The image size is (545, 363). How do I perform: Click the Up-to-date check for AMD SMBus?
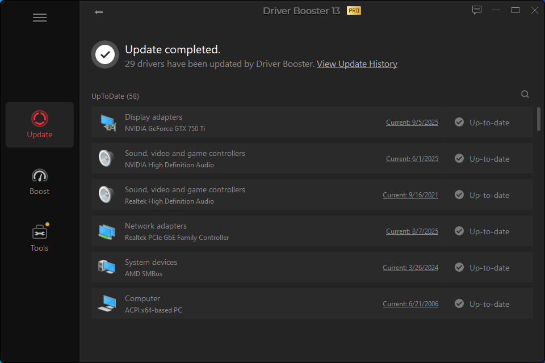click(x=459, y=267)
